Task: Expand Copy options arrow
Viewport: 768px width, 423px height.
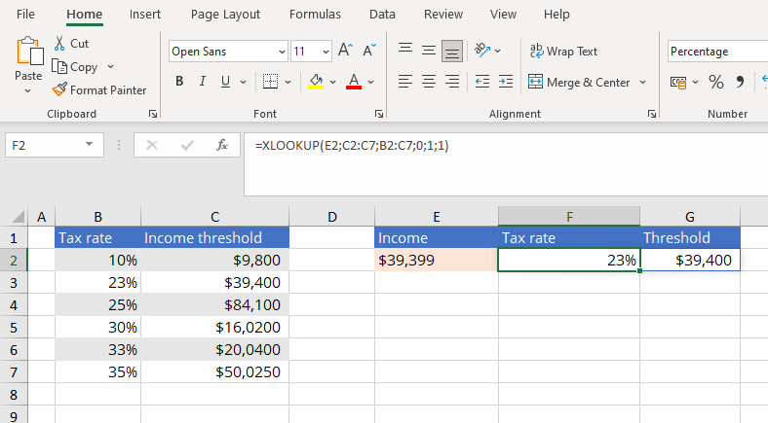Action: click(x=110, y=66)
